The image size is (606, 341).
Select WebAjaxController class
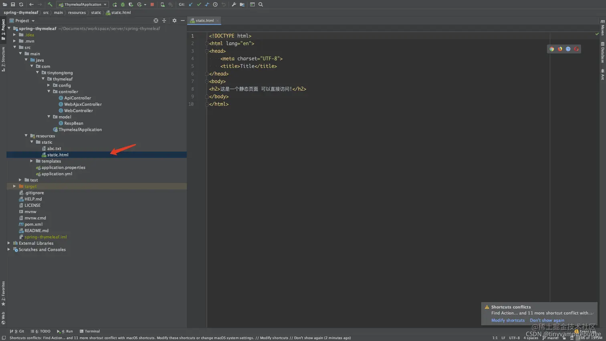pyautogui.click(x=83, y=104)
